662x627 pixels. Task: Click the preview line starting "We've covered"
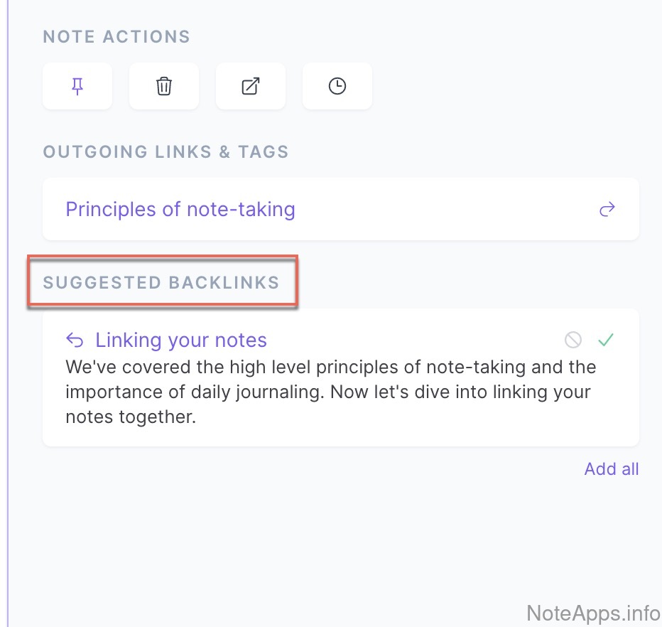click(330, 368)
